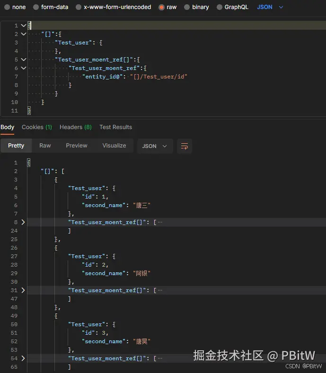
Task: Click the ellipsis of folded line 31 array
Action: (160, 290)
